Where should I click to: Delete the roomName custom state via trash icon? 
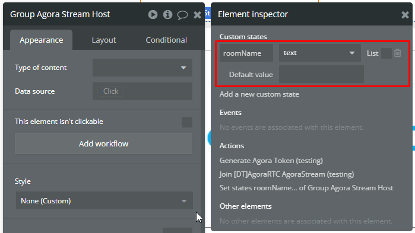[x=398, y=53]
